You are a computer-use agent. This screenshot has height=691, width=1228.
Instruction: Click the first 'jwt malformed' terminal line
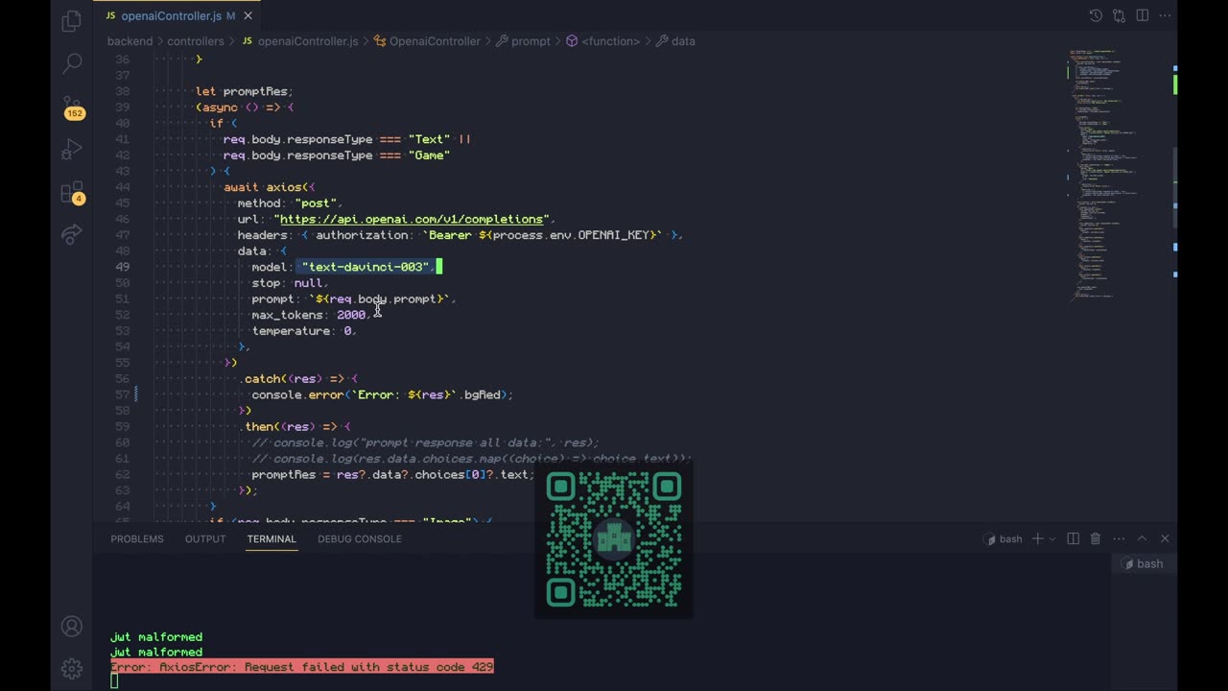(x=156, y=637)
